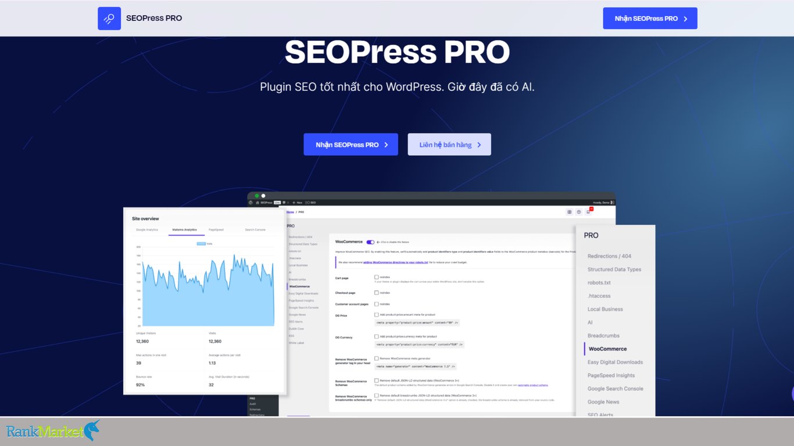Viewport: 794px width, 446px height.
Task: Select WooCommerce in enlarged PRO panel
Action: pyautogui.click(x=607, y=349)
